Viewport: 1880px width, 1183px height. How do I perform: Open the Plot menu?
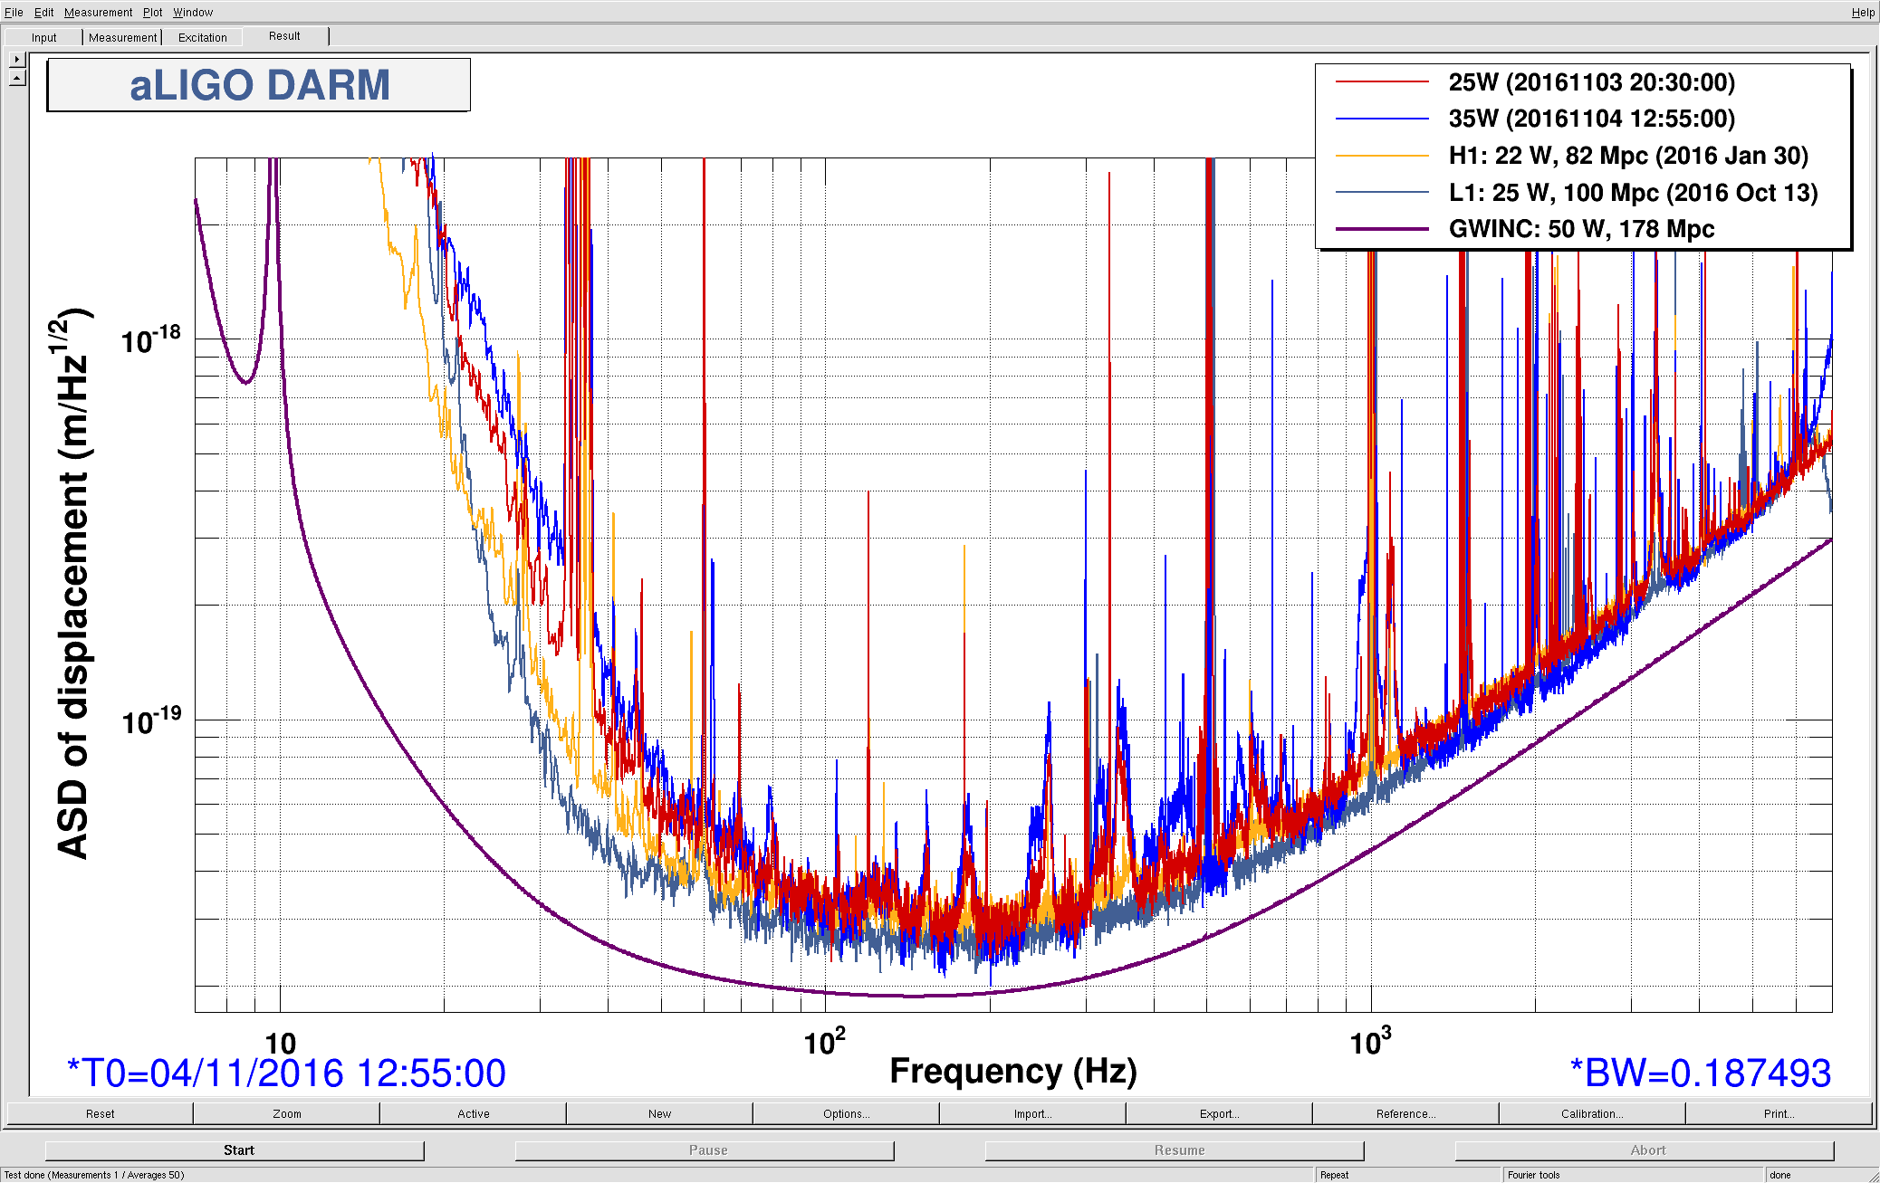tap(152, 12)
